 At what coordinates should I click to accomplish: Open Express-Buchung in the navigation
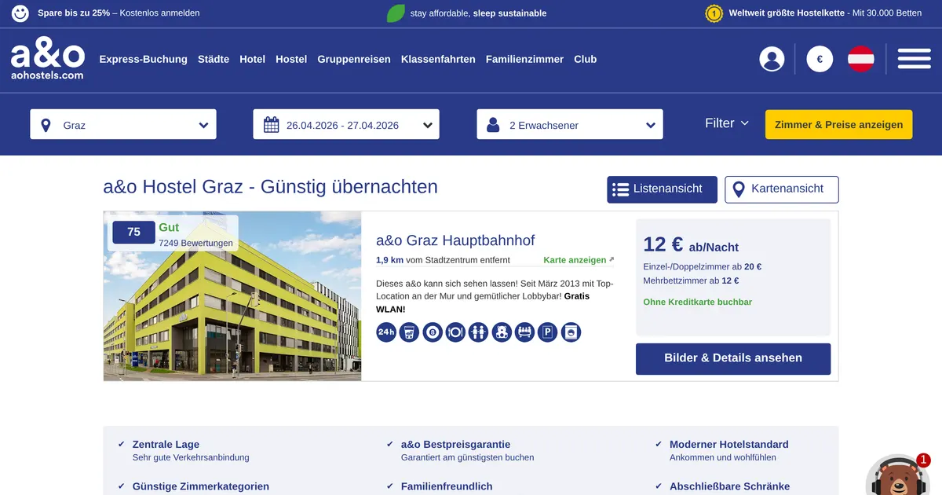[143, 59]
